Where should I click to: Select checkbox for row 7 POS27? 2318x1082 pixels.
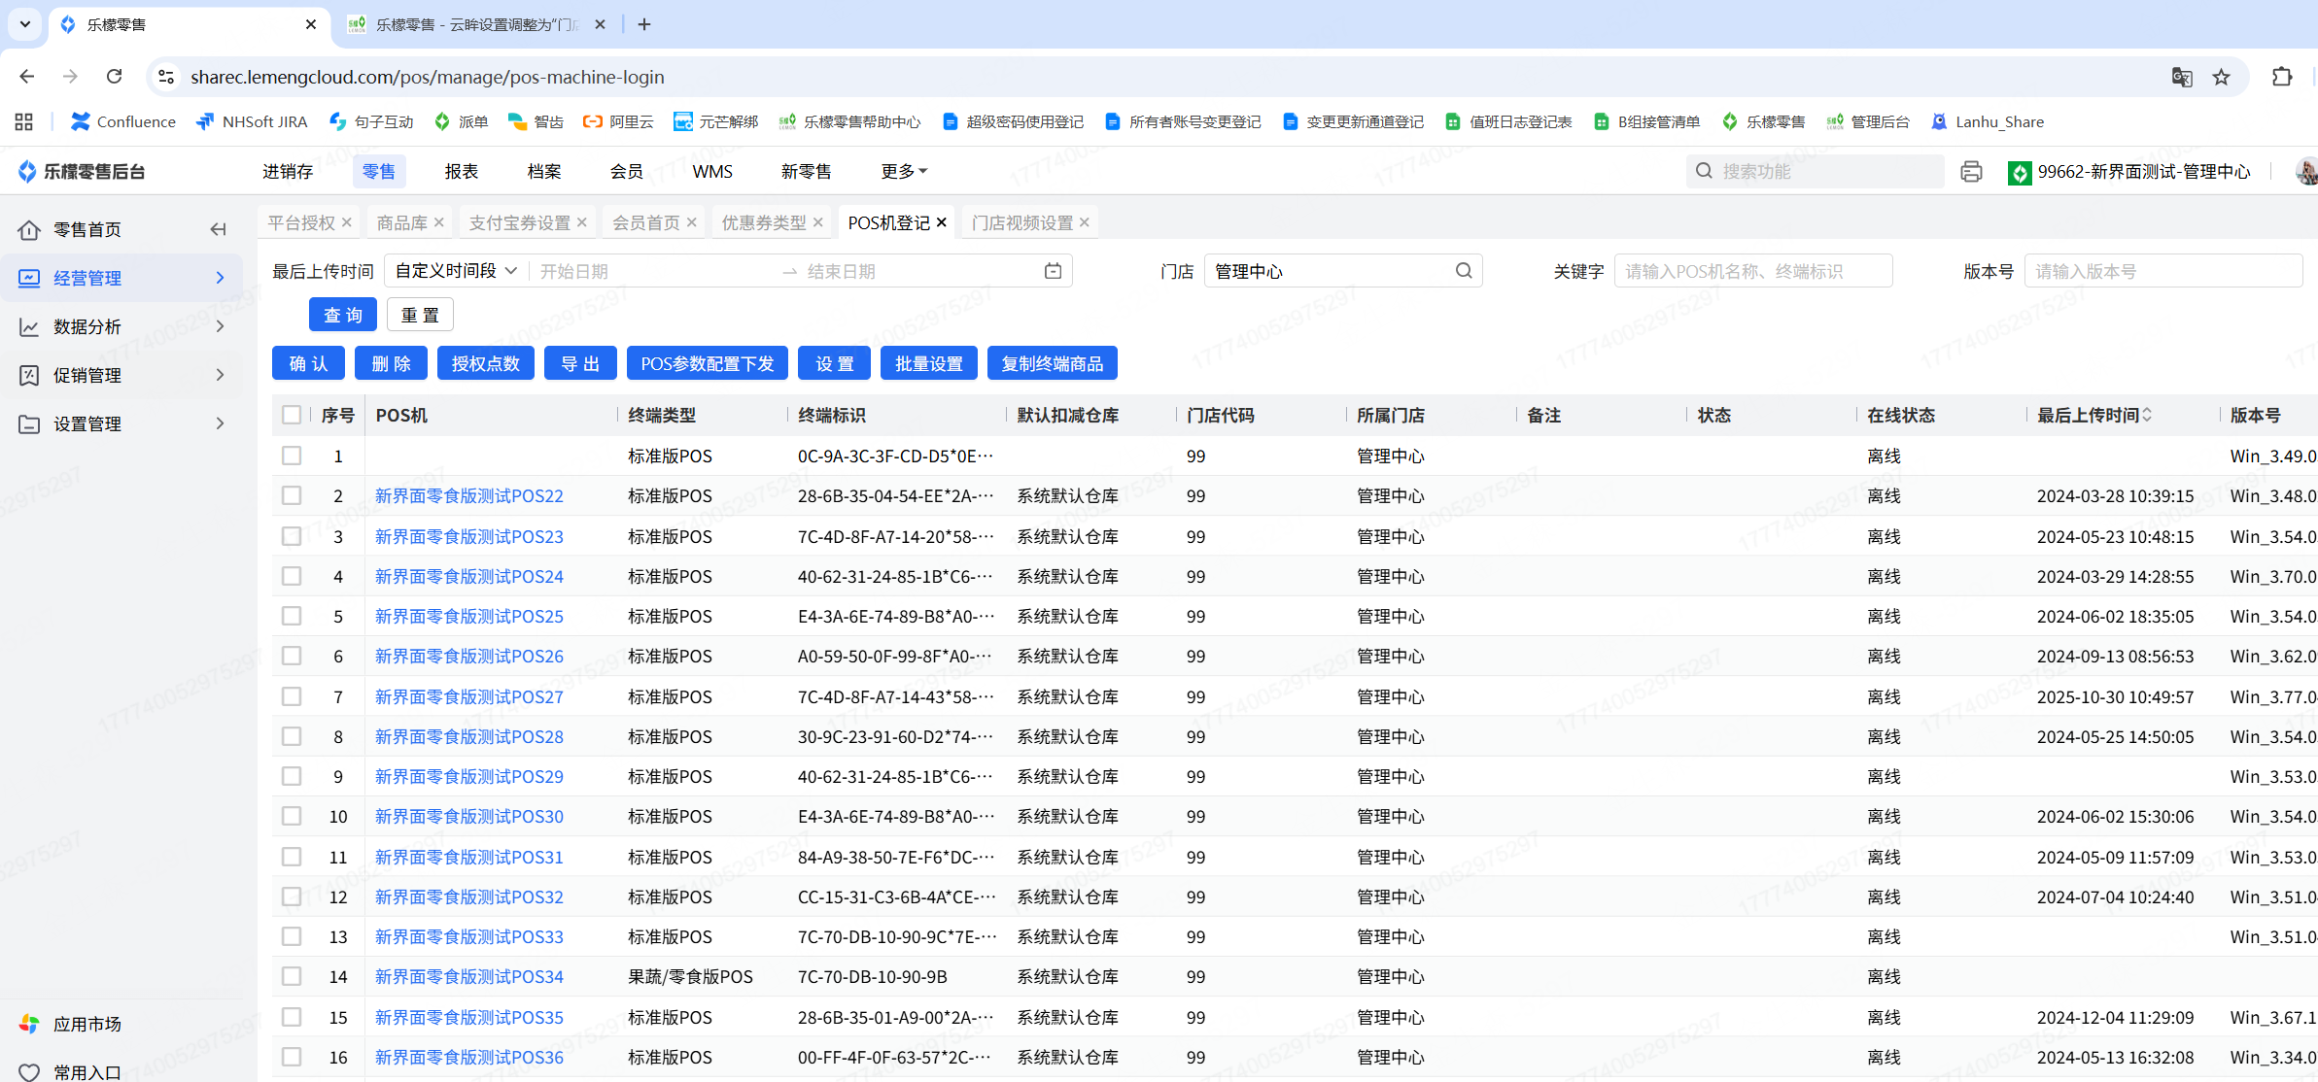[292, 696]
